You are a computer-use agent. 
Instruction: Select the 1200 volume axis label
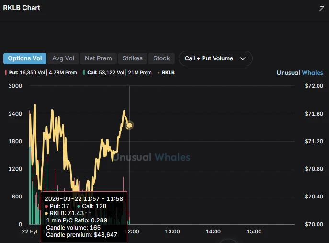click(15, 169)
